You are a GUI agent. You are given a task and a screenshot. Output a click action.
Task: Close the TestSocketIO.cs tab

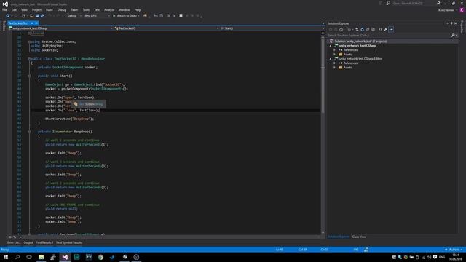coord(36,23)
